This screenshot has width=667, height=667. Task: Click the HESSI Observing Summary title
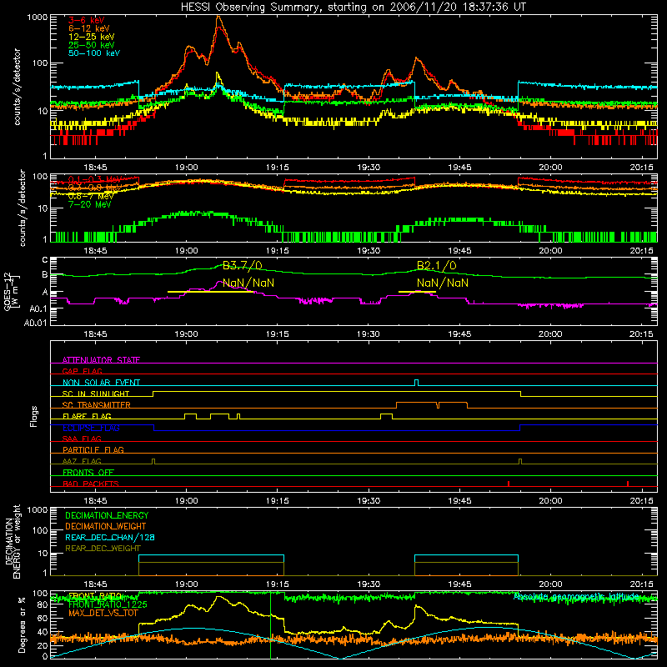click(x=353, y=7)
